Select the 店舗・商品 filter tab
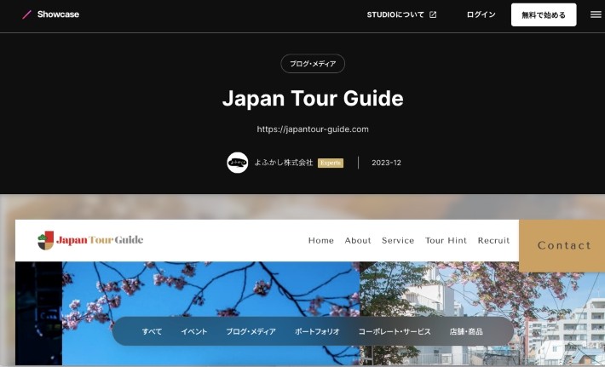Screen dimensions: 605x367 466,331
